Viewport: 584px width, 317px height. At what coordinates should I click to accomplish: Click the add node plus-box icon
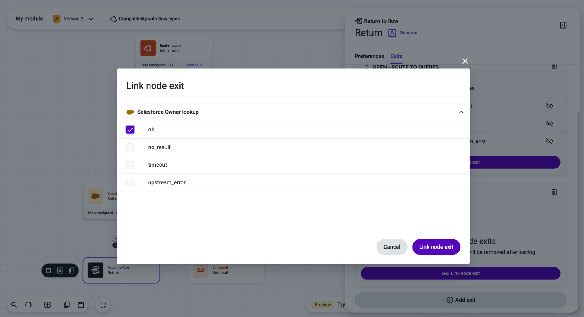click(47, 305)
